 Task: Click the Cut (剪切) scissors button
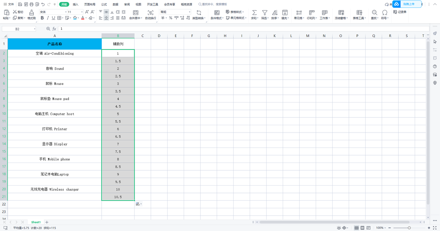[18, 12]
